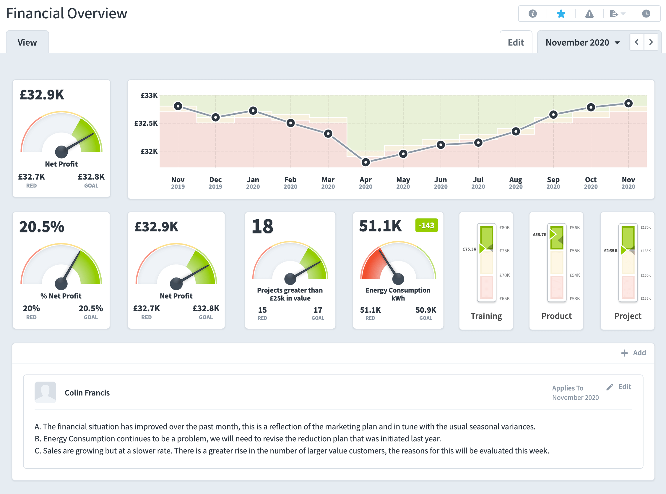
Task: Expand the export dropdown arrow
Action: 623,14
